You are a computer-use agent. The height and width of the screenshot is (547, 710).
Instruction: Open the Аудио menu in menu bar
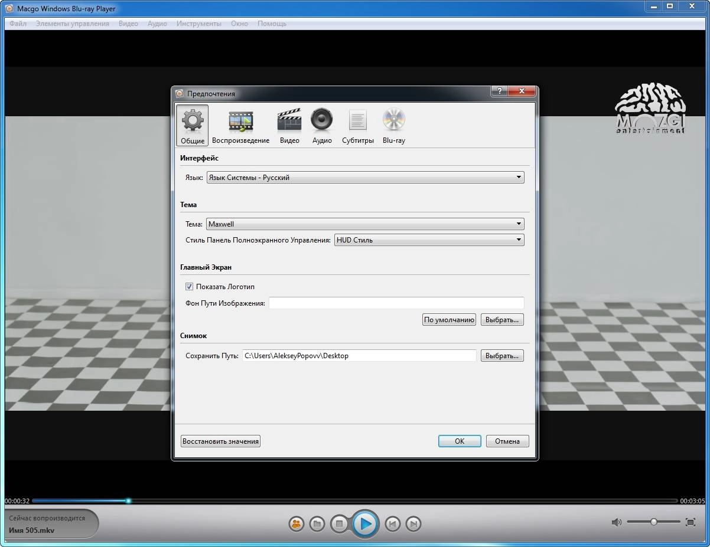click(x=157, y=24)
